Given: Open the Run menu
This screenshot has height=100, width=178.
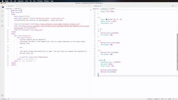Looking at the screenshot, I should point(34,1).
